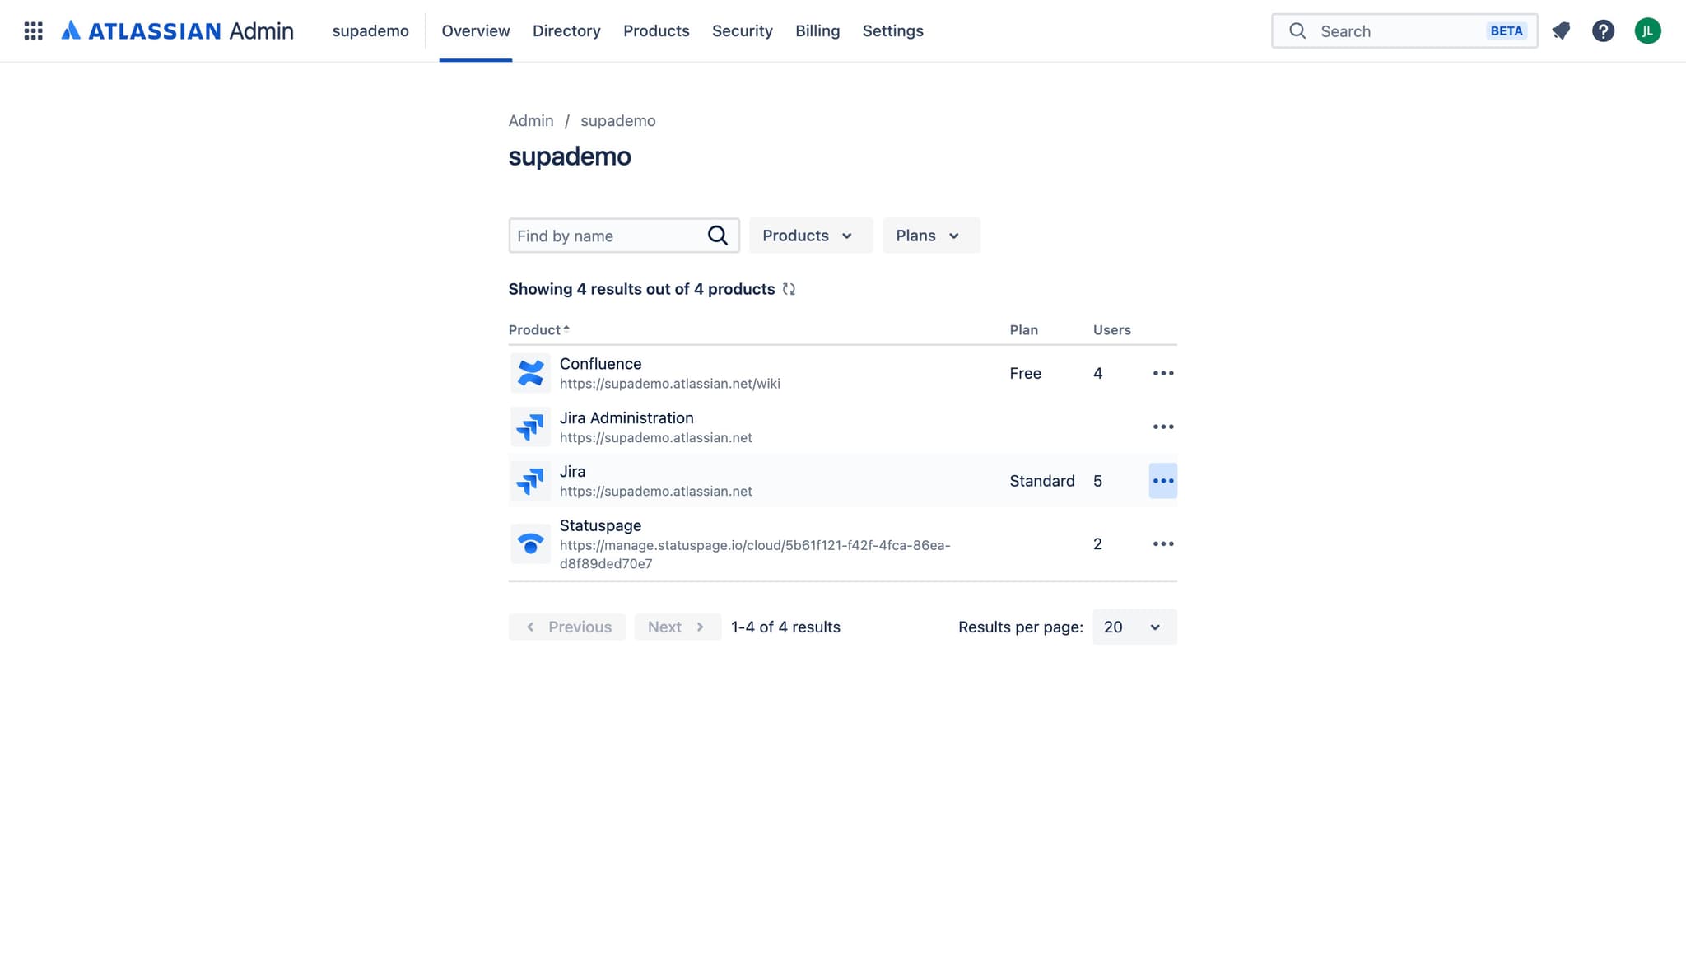
Task: Click the Atlassian Admin logo
Action: pyautogui.click(x=177, y=31)
